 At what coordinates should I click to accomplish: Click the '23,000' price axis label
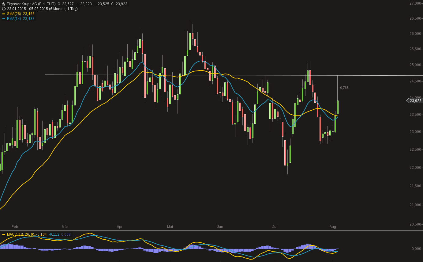click(x=415, y=132)
